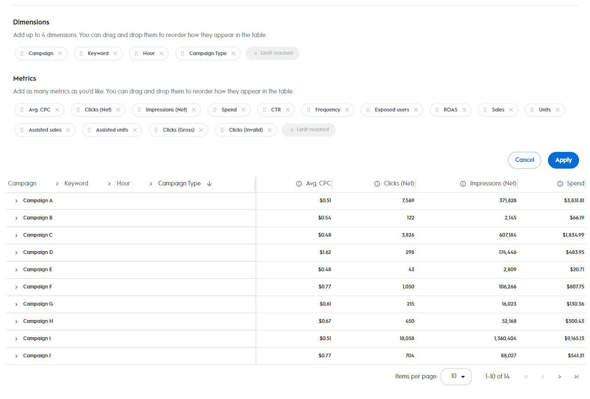This screenshot has width=590, height=399.
Task: Jump to the last page of results
Action: 576,376
